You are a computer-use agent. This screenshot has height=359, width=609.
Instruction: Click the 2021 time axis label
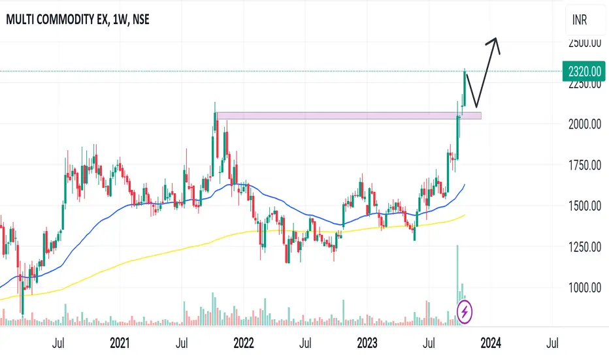point(120,343)
